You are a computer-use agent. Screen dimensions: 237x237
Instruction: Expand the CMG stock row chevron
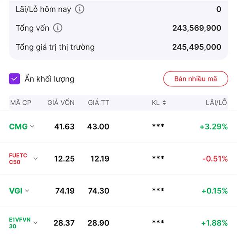point(32,126)
